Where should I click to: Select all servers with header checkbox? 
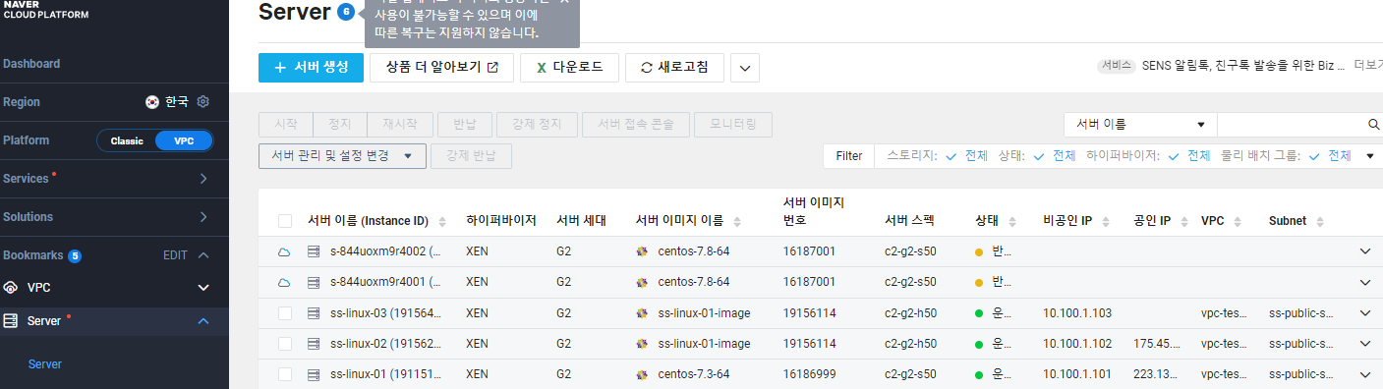click(x=285, y=221)
